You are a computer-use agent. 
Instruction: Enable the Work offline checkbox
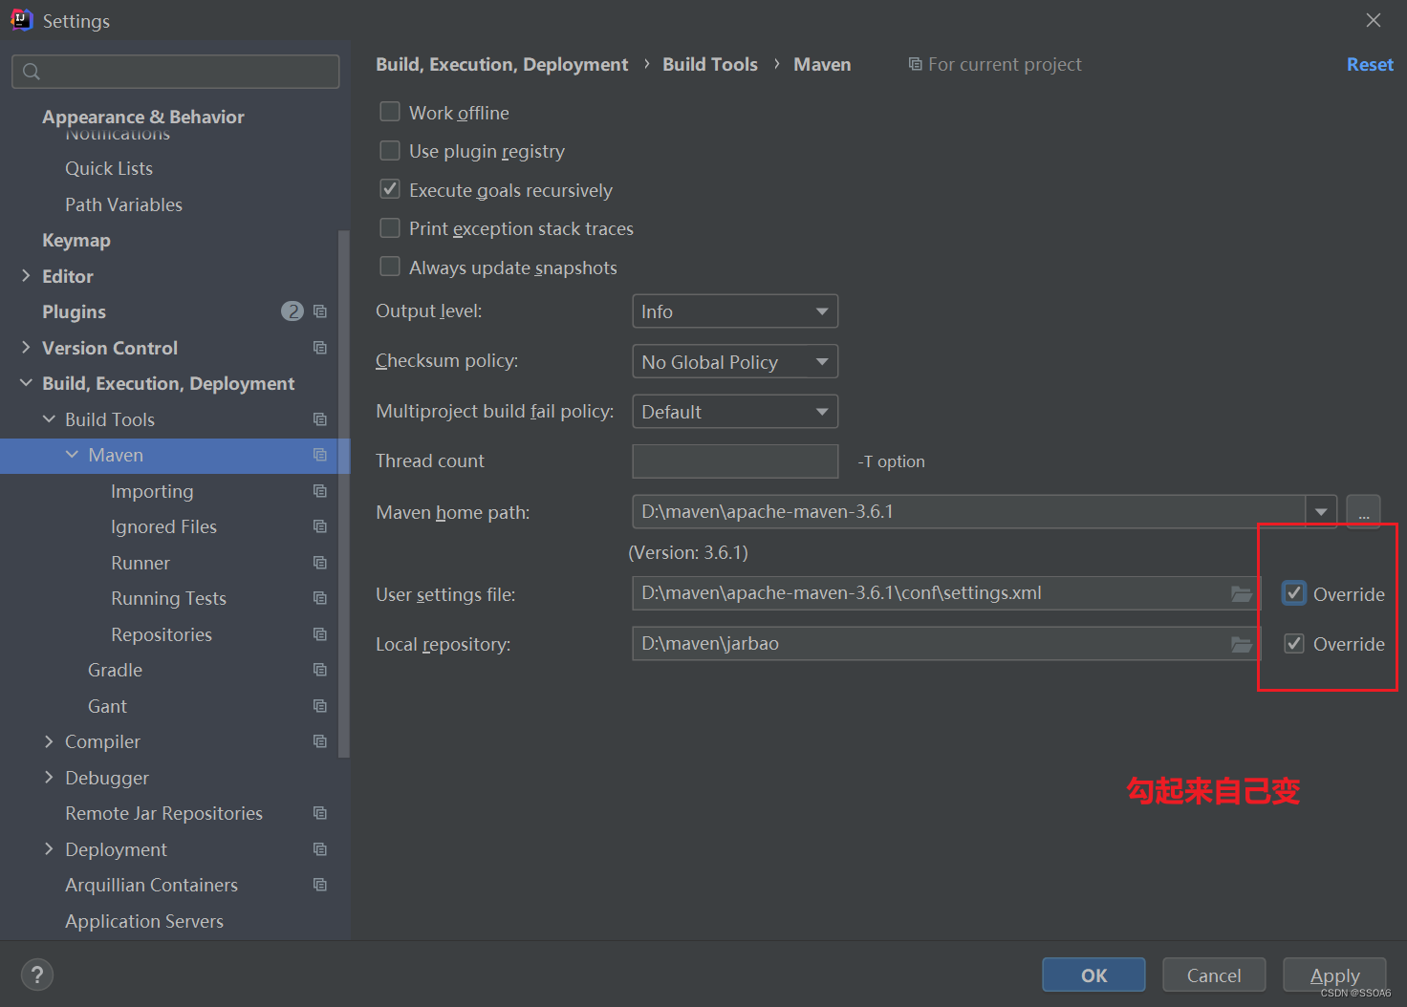point(390,112)
